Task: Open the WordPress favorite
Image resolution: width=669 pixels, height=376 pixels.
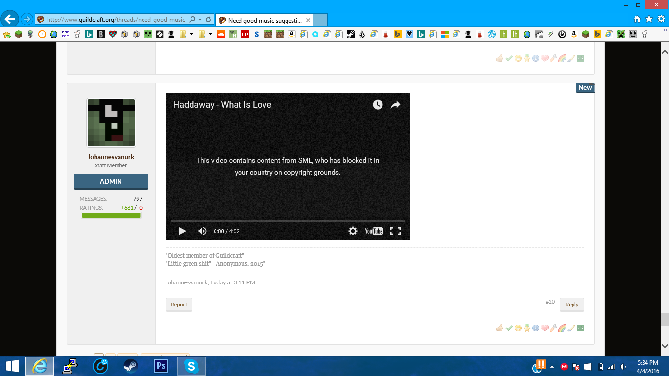Action: click(491, 34)
